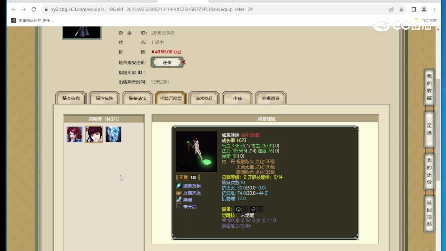Click the 出售剩余时间 13天23时 text
The width and height of the screenshot is (446, 251).
point(144,82)
